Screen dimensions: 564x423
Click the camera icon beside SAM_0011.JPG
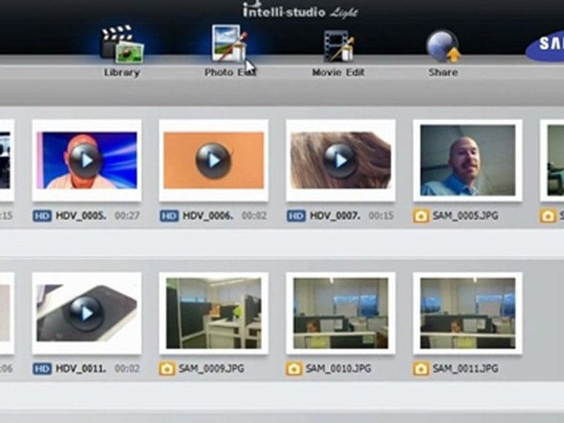point(421,369)
